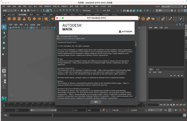
Task: Go to the end of playback range
Action: click(x=184, y=105)
